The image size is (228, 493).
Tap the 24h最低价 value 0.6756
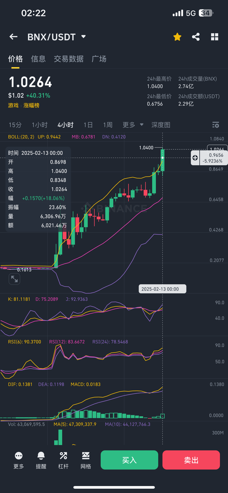155,104
